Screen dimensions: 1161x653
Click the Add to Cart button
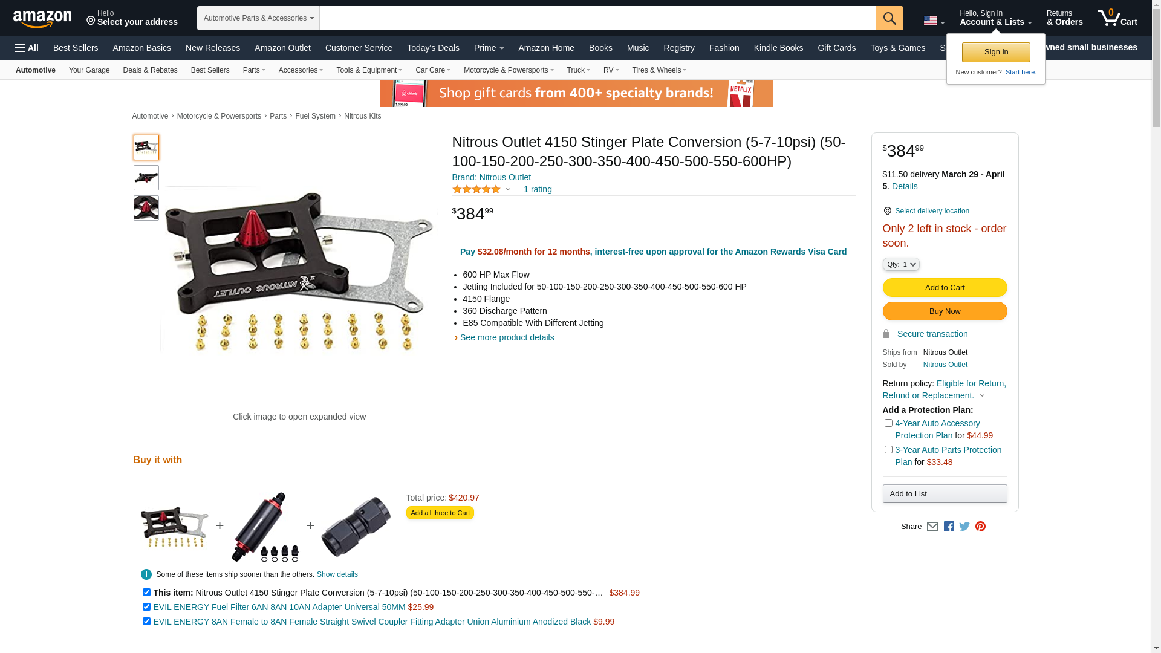(945, 288)
